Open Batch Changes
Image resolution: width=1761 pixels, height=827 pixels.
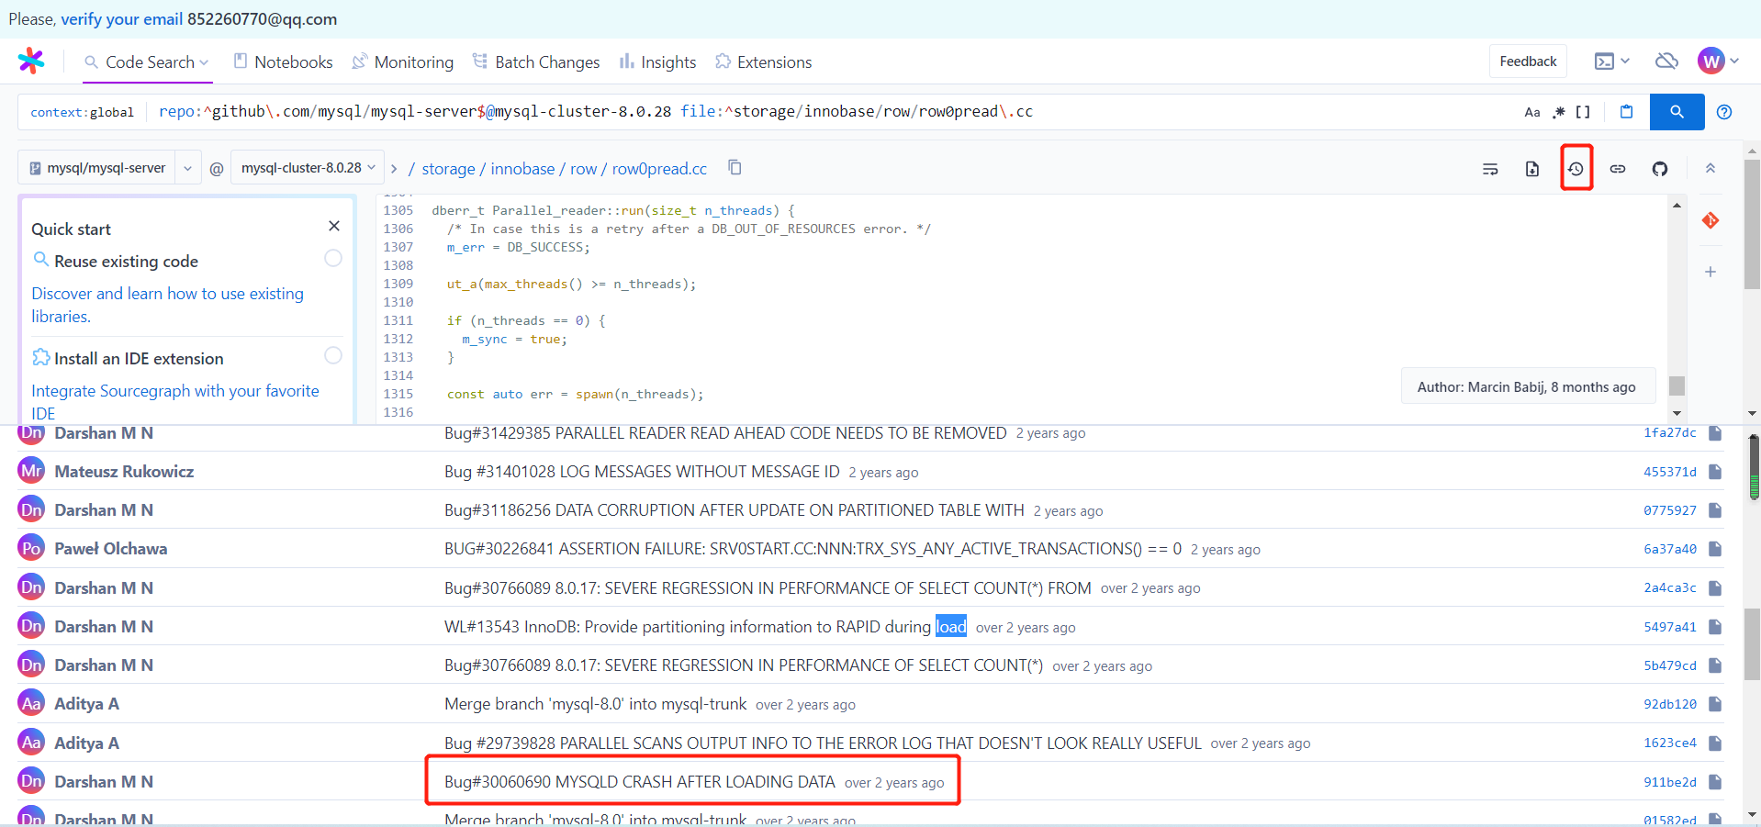pyautogui.click(x=536, y=61)
